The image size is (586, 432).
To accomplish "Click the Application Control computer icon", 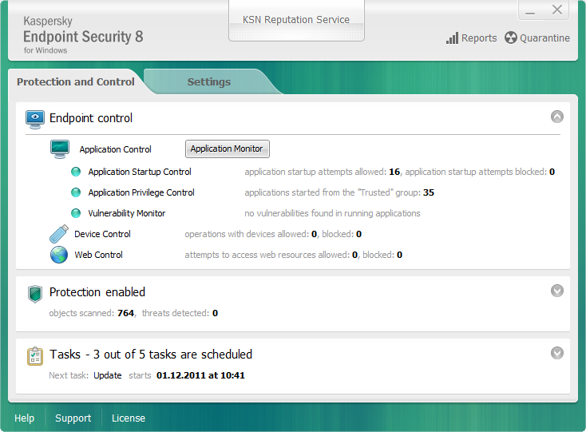I will [x=60, y=149].
